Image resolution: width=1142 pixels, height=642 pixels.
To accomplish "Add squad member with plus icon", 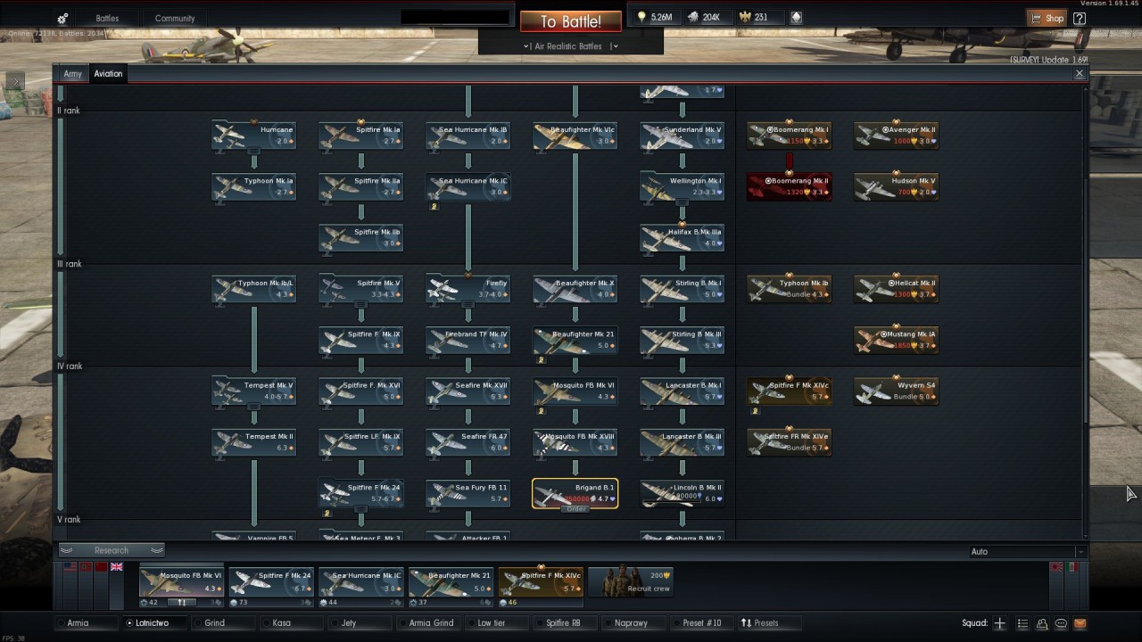I will click(x=999, y=623).
